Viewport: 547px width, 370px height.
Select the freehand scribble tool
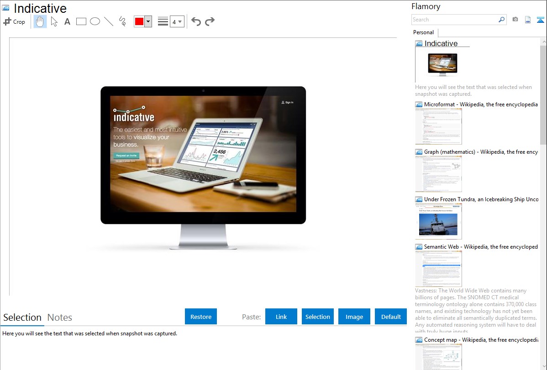(x=122, y=21)
